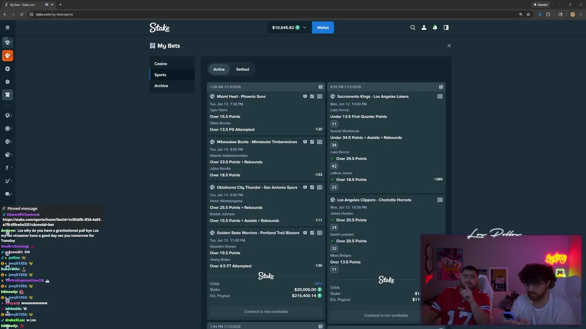Open Chrome extensions puzzle icon

coord(548,14)
